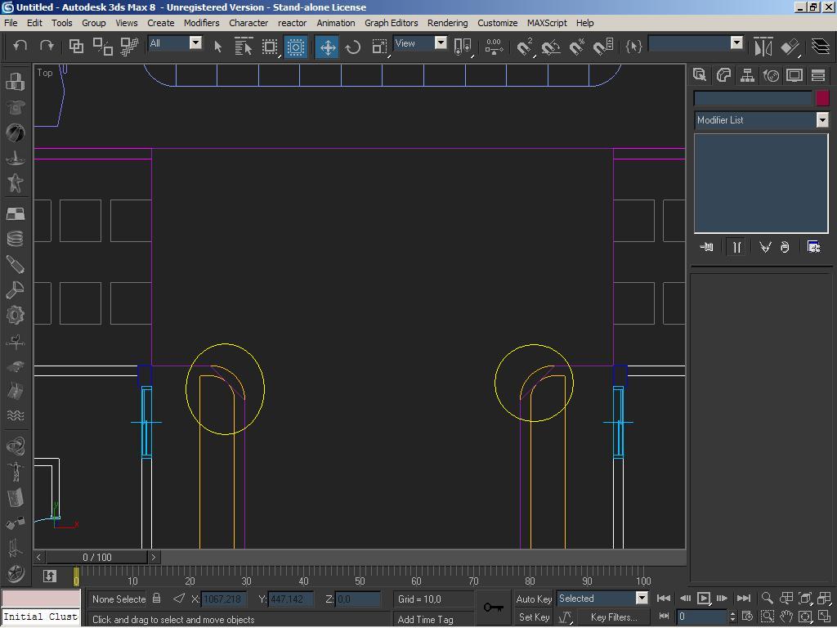Expand the Modifier List dropdown
837x628 pixels.
coord(822,119)
